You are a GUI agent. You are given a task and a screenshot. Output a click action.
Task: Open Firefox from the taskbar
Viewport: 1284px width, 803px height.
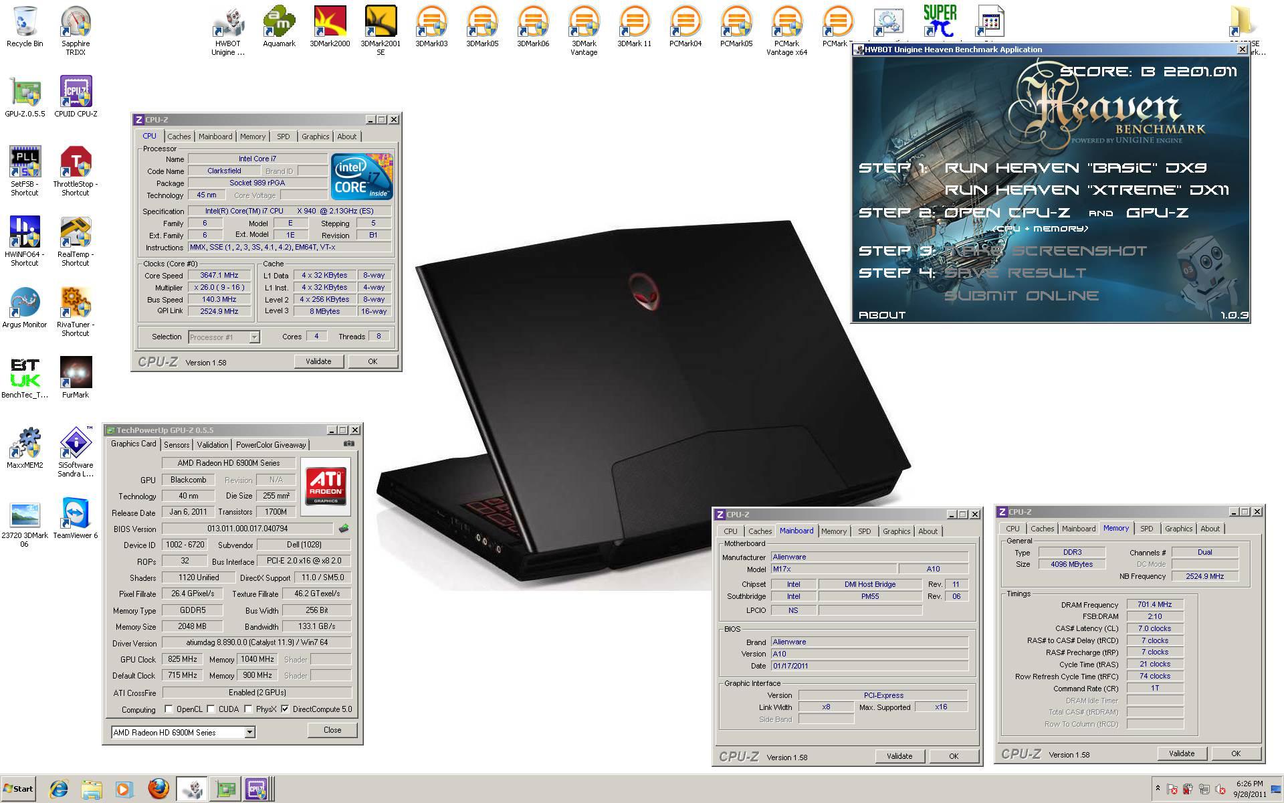[x=158, y=790]
